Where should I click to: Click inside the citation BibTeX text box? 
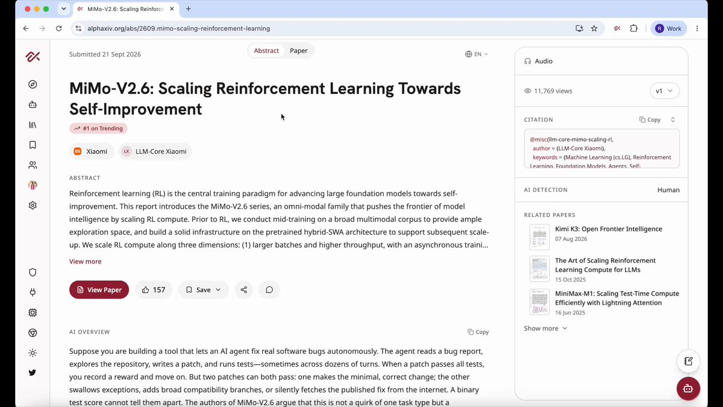pos(601,148)
